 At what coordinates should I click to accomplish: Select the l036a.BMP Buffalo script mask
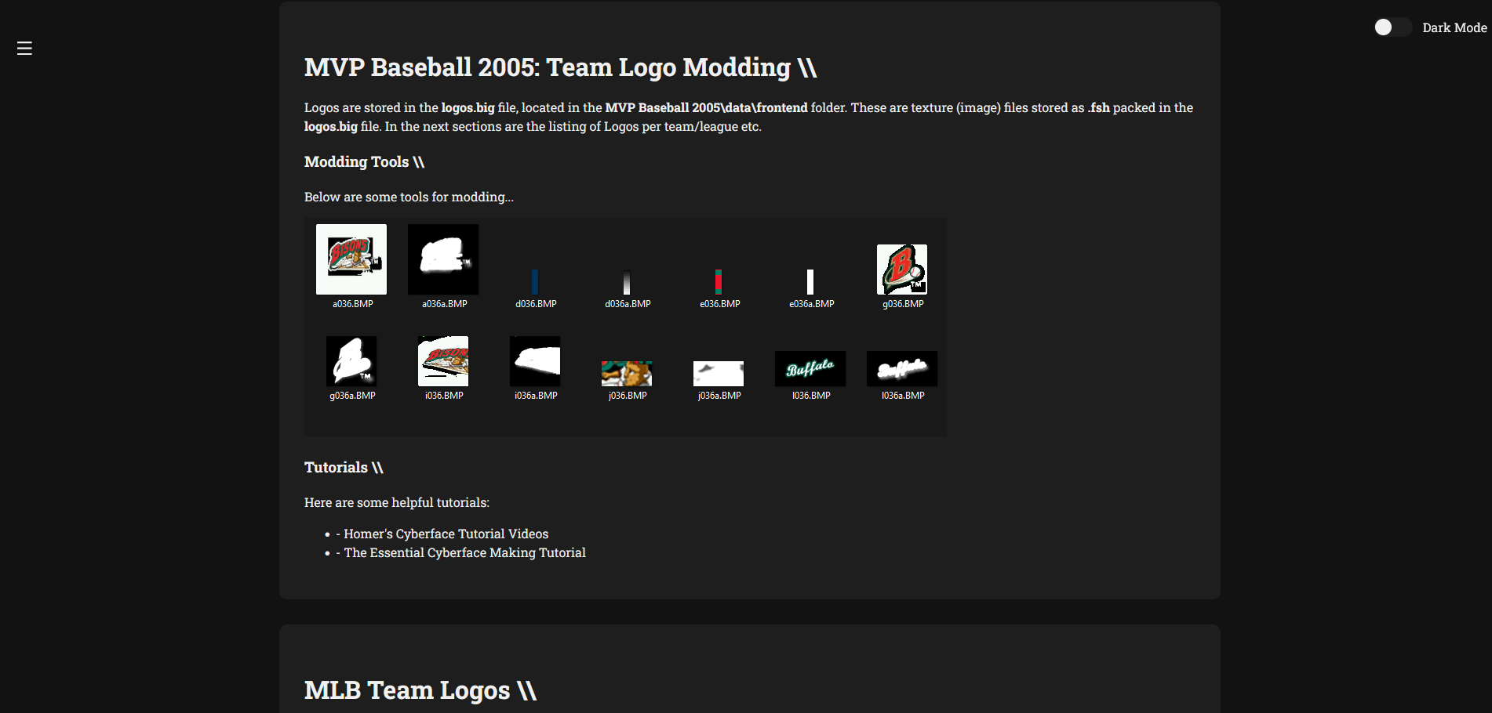click(x=902, y=368)
